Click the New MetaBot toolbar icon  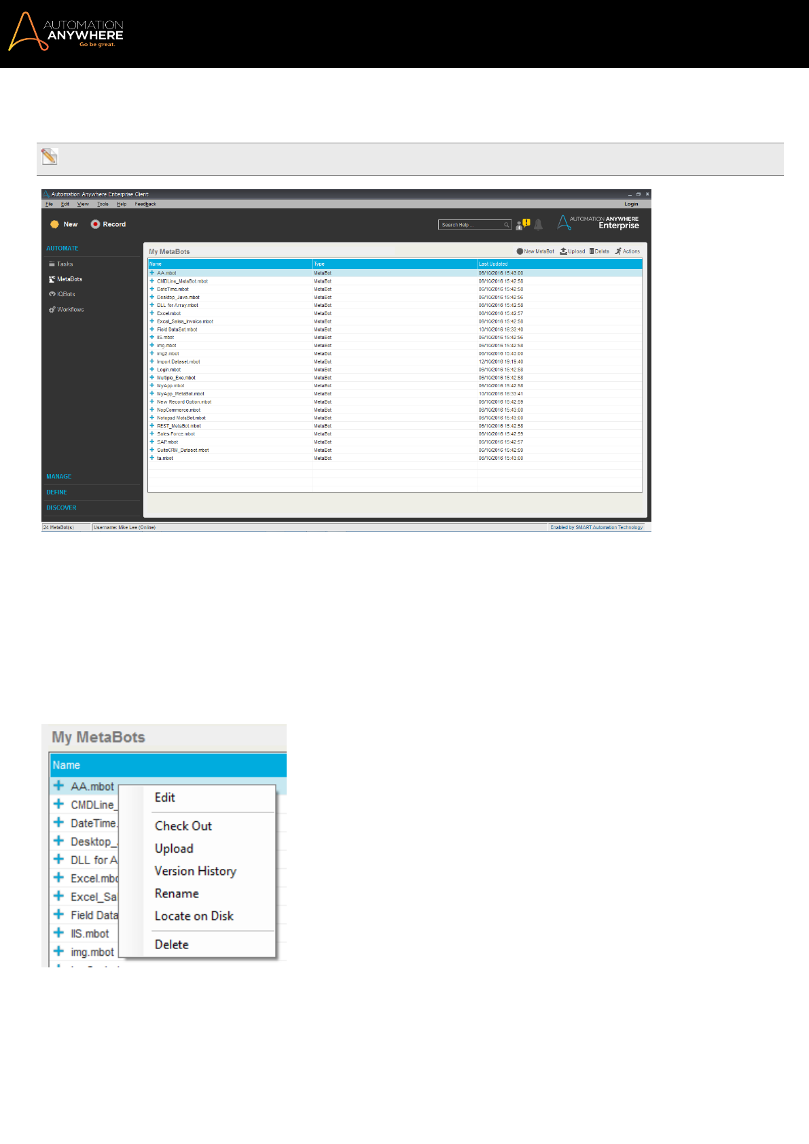click(520, 251)
